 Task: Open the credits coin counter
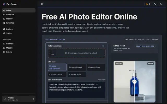point(148,4)
